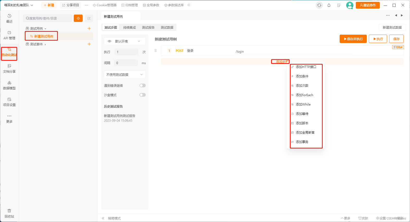Click the top toolbar ellipsis icon
Viewport: 410px width, 222px height.
click(x=87, y=5)
